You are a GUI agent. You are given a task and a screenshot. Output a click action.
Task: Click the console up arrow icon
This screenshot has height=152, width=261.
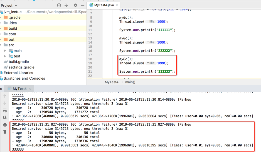(x=5, y=96)
